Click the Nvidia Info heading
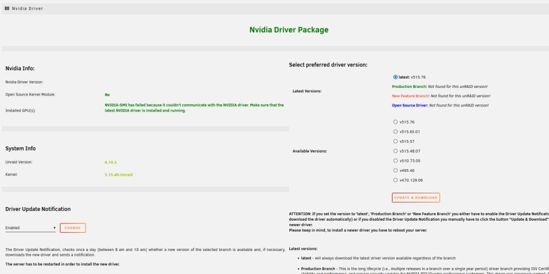The height and width of the screenshot is (274, 549). tap(20, 69)
